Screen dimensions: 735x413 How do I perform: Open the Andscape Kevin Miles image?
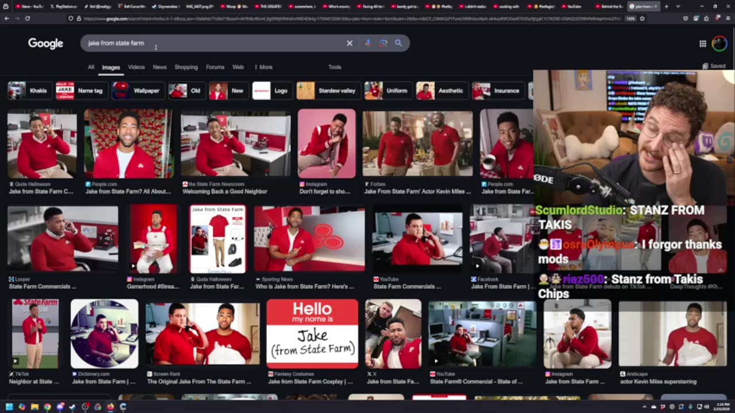click(672, 334)
